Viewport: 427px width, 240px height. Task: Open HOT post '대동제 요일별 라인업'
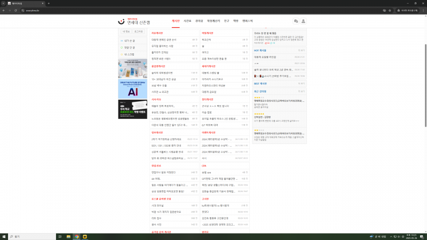click(x=279, y=57)
